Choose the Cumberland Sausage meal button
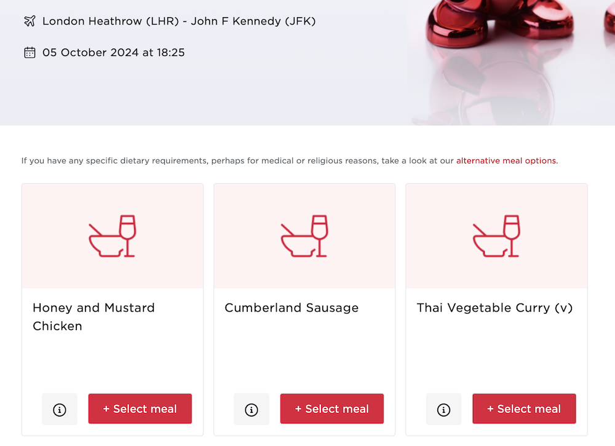The width and height of the screenshot is (615, 446). (x=332, y=409)
